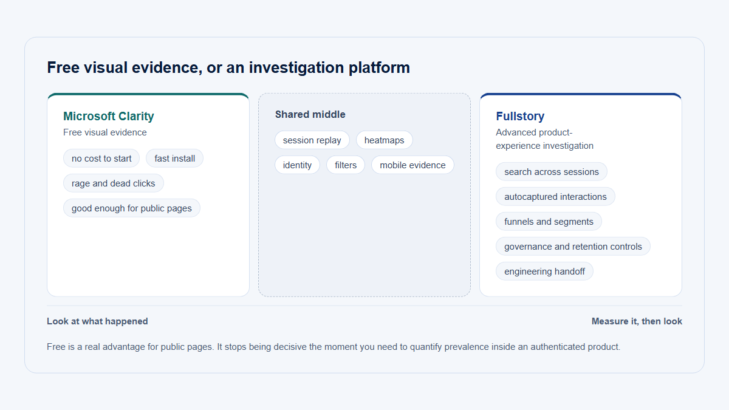Image resolution: width=729 pixels, height=410 pixels.
Task: Click the 'no cost to start' chip
Action: tap(101, 159)
